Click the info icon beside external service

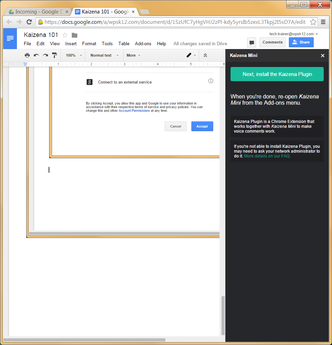point(211,81)
